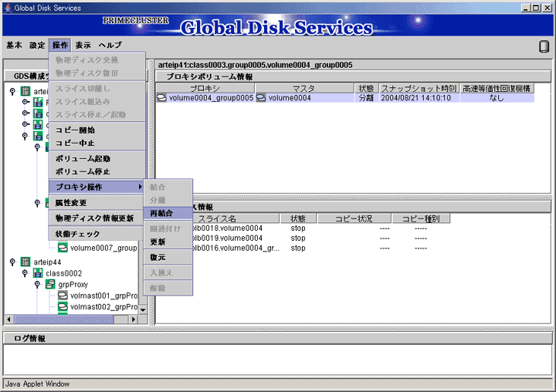Click the disk icon at menu bar right

pyautogui.click(x=544, y=46)
